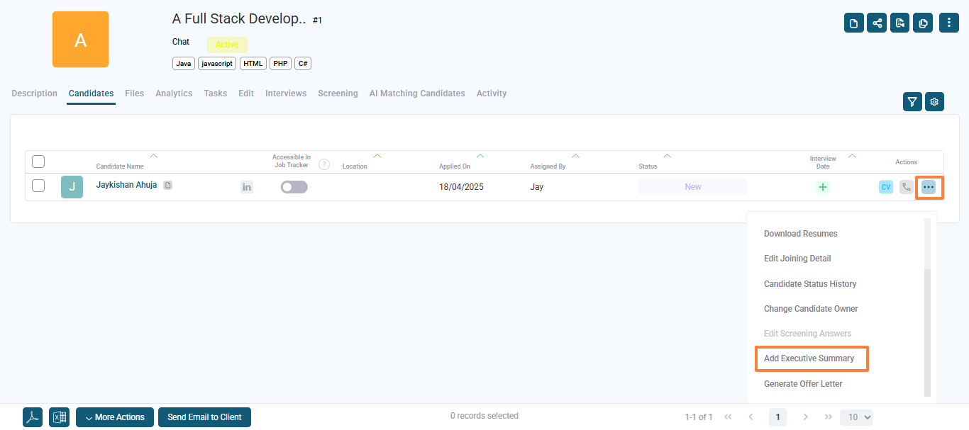Click the orange A job avatar
The width and height of the screenshot is (969, 430).
pos(81,40)
